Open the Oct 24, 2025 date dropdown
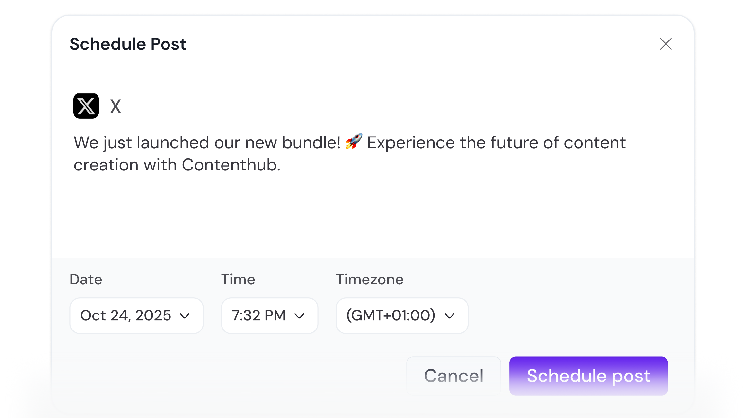The width and height of the screenshot is (746, 418). click(x=136, y=316)
